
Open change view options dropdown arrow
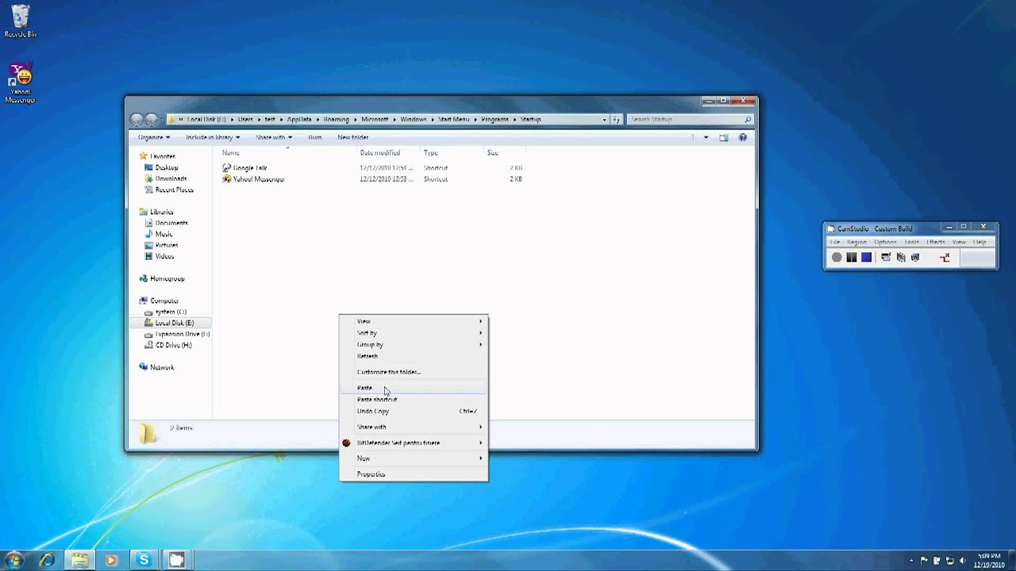click(x=706, y=137)
